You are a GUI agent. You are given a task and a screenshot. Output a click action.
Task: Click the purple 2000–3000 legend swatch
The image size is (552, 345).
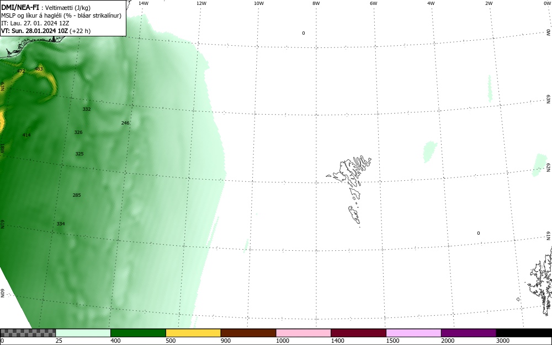click(469, 333)
